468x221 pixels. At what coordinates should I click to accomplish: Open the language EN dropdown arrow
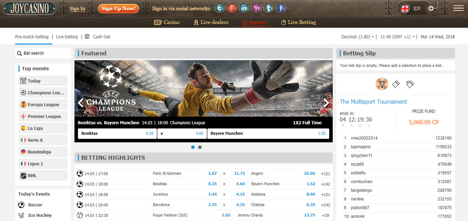[431, 9]
